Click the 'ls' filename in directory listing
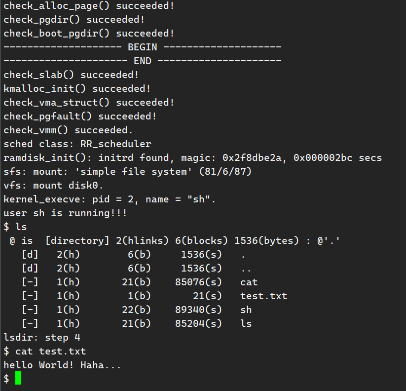The width and height of the screenshot is (406, 391). pos(246,323)
